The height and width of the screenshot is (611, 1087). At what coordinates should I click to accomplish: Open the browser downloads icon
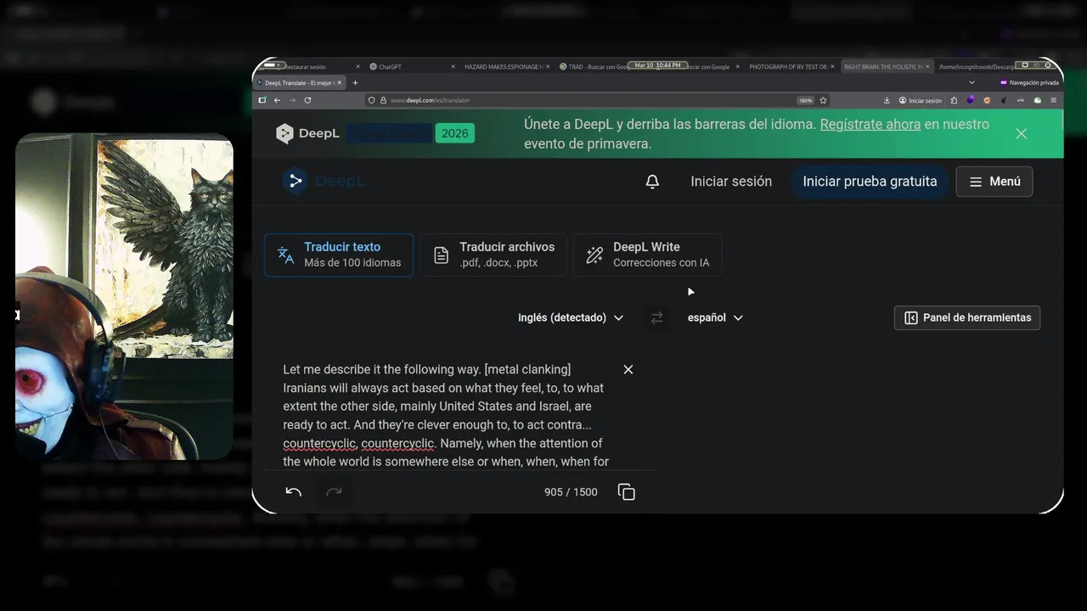click(x=887, y=100)
